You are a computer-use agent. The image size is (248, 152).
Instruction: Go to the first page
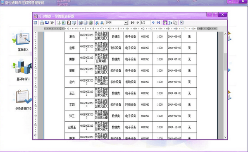pyautogui.click(x=133, y=23)
